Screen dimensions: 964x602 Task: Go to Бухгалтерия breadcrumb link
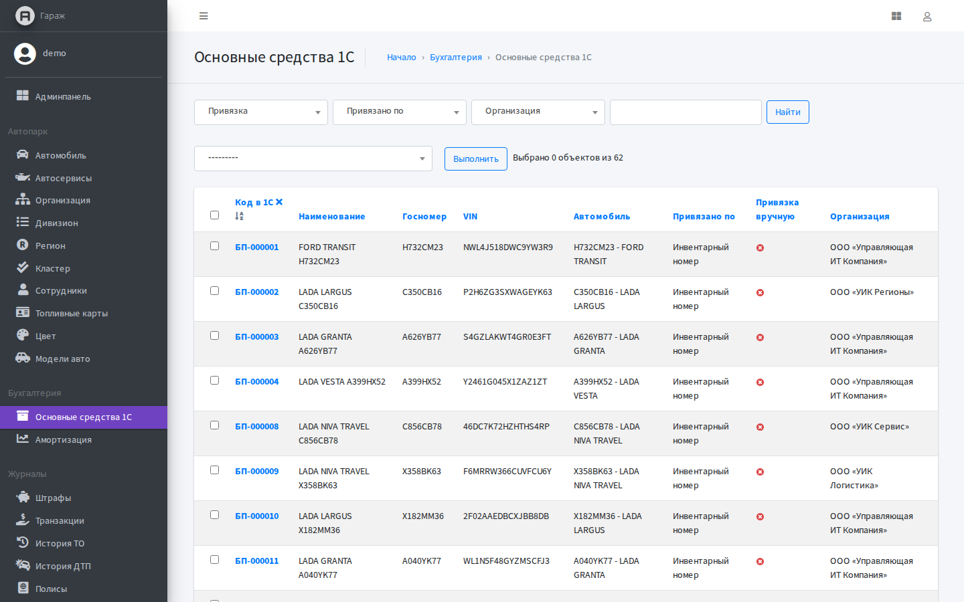pyautogui.click(x=456, y=58)
